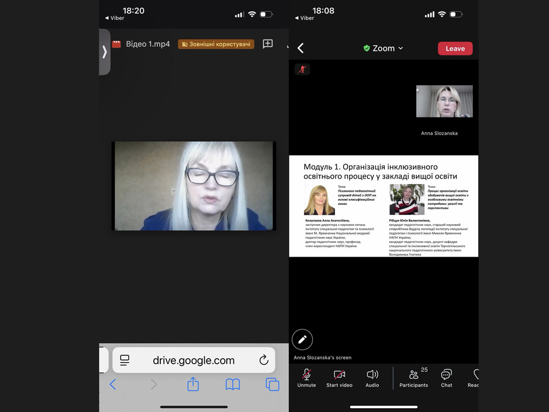Go back using Zoom's left chevron
This screenshot has width=549, height=412.
[x=300, y=48]
